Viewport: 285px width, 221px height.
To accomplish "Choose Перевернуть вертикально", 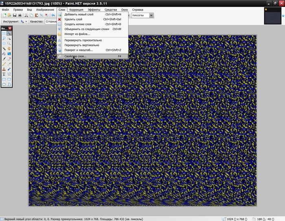I will (x=92, y=45).
